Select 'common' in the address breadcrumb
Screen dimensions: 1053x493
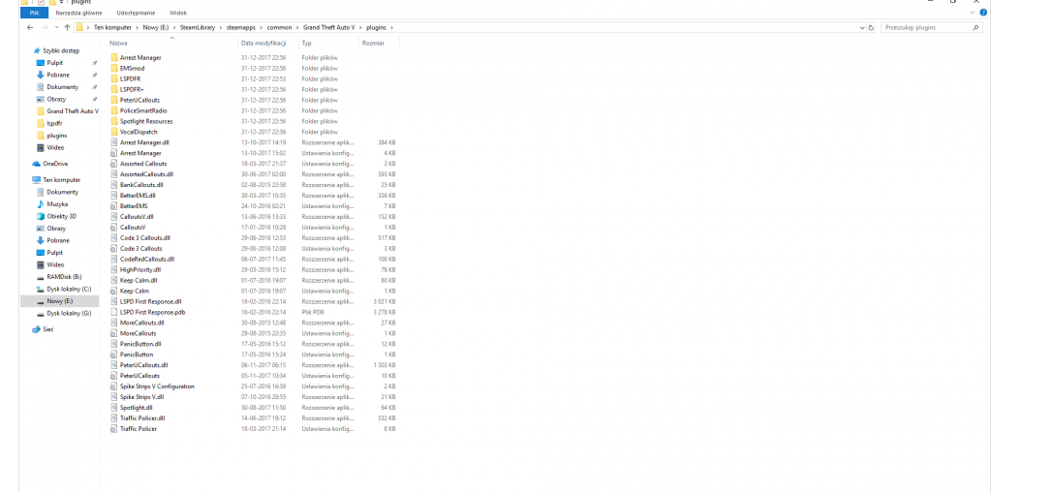pos(279,27)
